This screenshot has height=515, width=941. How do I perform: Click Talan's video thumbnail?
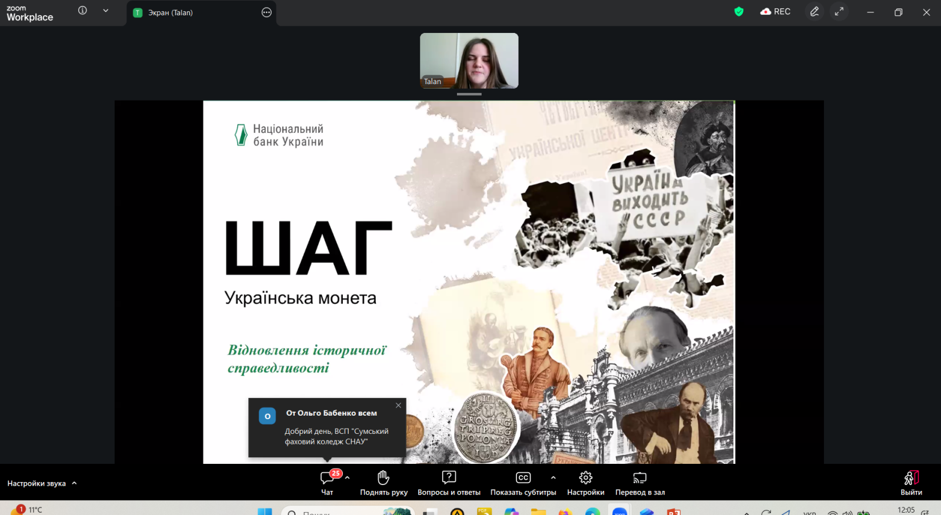[469, 61]
